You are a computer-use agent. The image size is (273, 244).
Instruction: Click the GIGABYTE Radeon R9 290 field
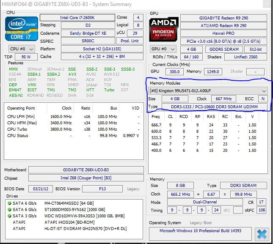[223, 18]
